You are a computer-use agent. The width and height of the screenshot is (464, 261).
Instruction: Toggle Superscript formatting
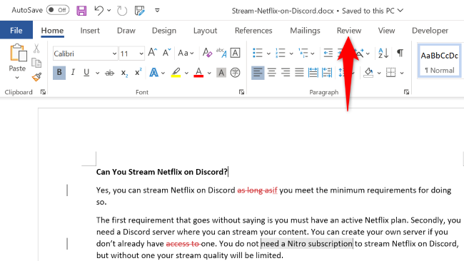138,73
